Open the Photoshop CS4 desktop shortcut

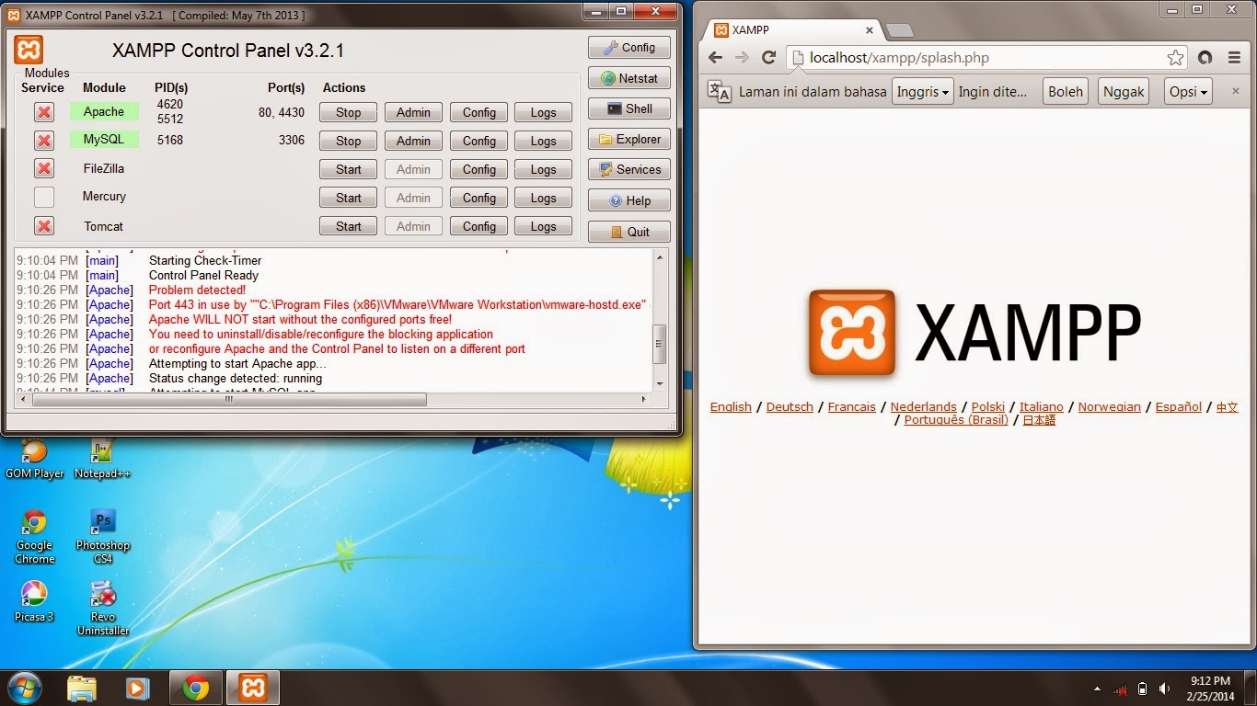coord(102,537)
